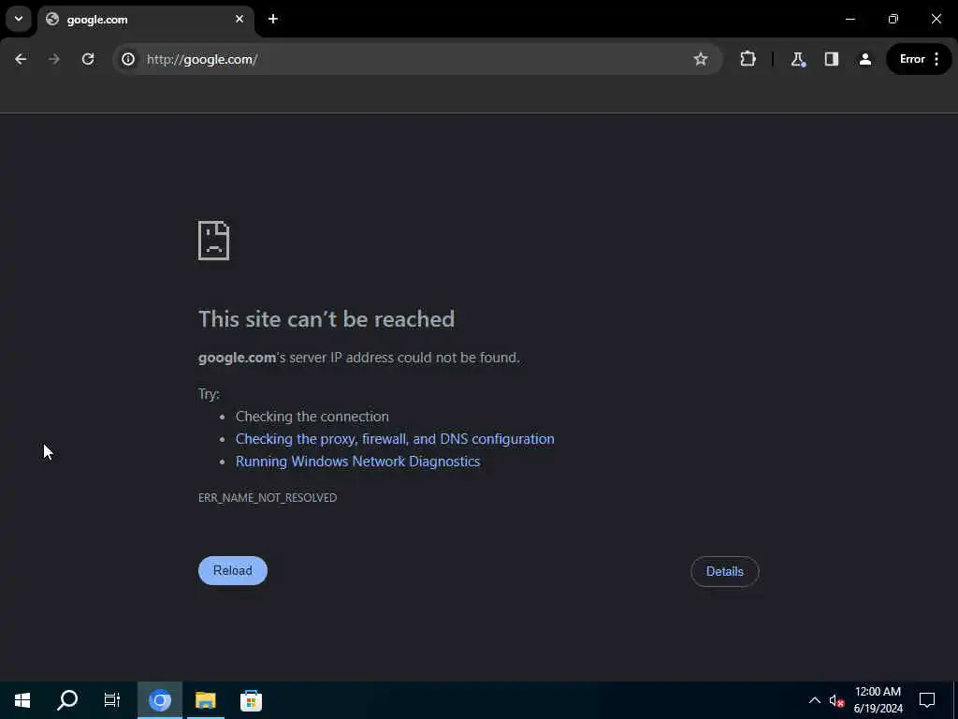Open the Action Center notifications icon
Viewport: 958px width, 719px height.
pyautogui.click(x=927, y=700)
